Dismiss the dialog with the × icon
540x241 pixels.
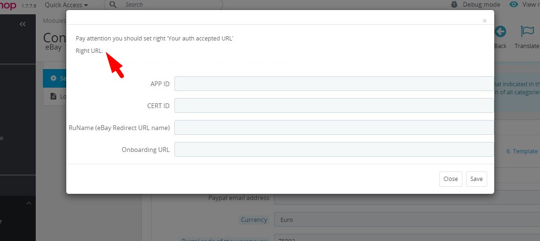pyautogui.click(x=484, y=21)
